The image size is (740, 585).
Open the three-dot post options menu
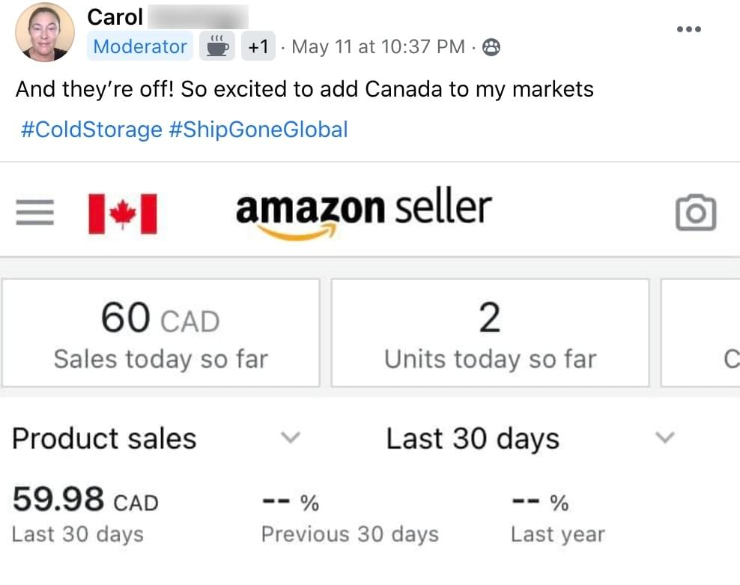[688, 29]
